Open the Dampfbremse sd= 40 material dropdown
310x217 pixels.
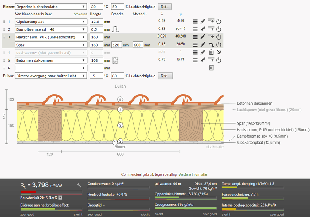51,29
